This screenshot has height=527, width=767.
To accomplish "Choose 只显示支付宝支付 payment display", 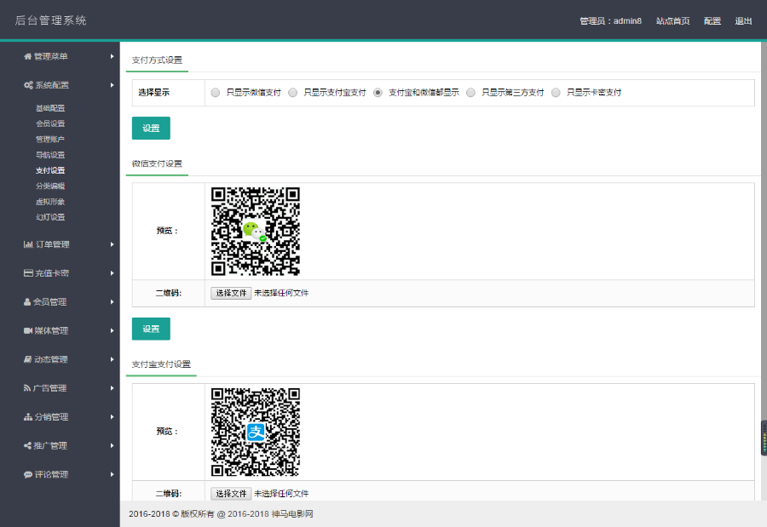I will coord(293,92).
